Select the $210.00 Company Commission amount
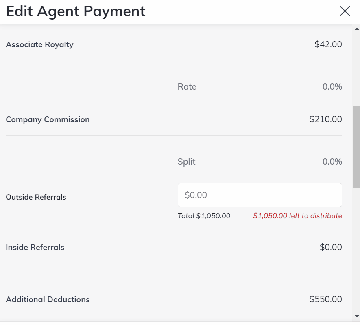360x325 pixels. (x=325, y=120)
